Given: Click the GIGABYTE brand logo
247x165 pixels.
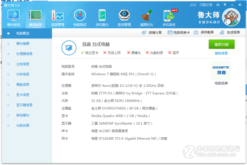Looking at the screenshot, I should coord(221,70).
